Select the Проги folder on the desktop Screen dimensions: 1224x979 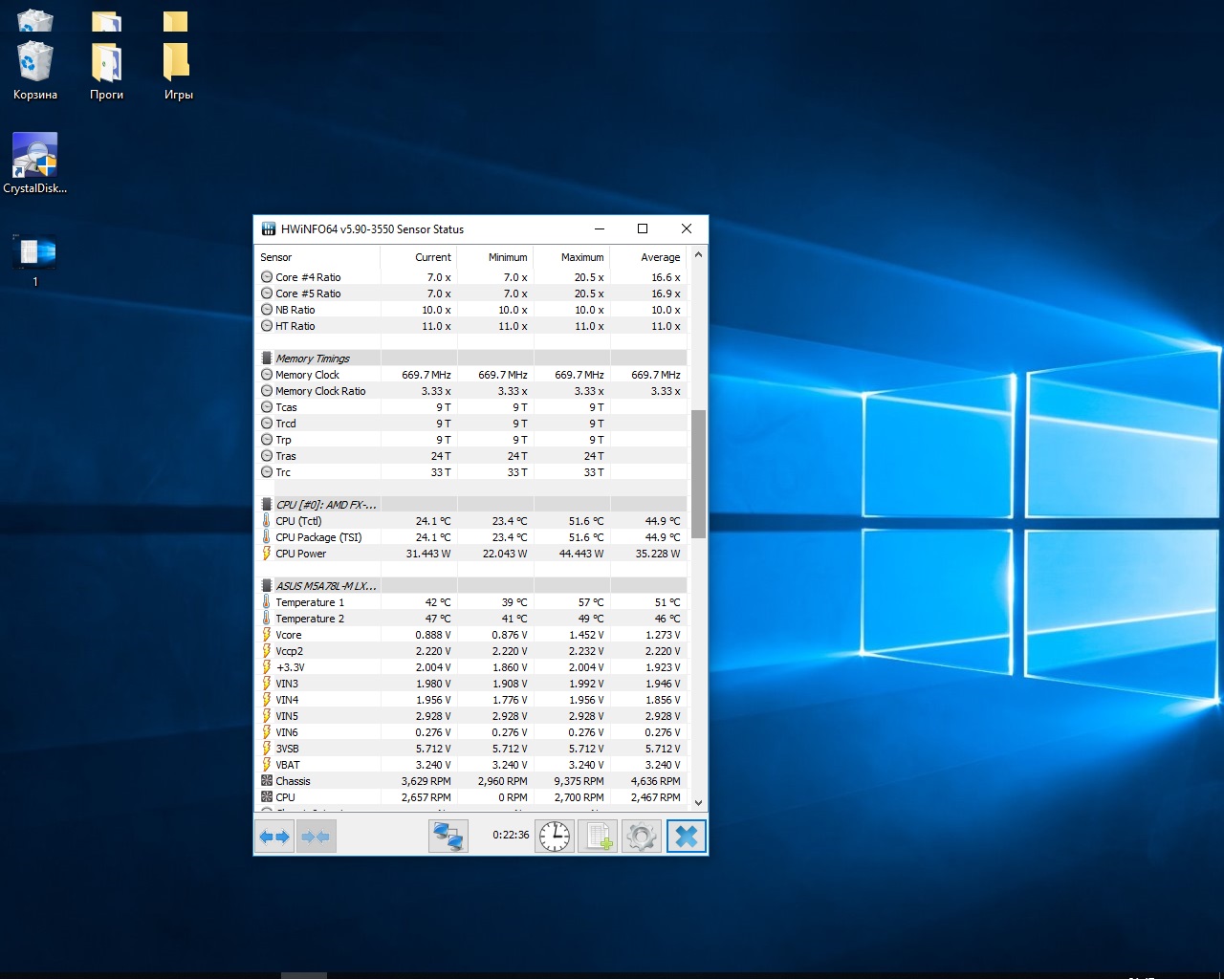(x=106, y=71)
